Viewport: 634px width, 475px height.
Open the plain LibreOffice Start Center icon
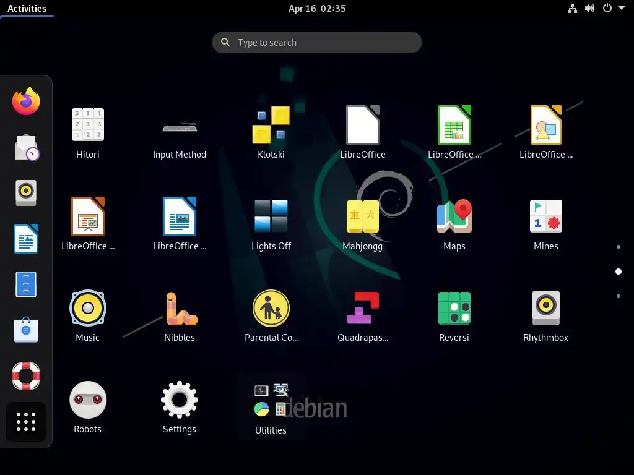tap(363, 134)
